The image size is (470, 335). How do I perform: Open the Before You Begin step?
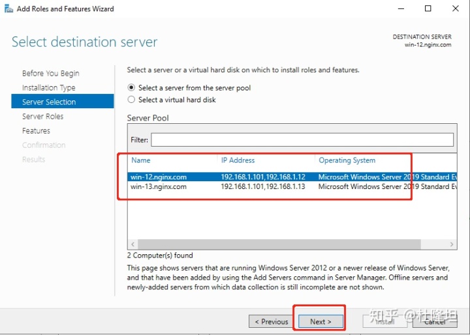(x=51, y=74)
